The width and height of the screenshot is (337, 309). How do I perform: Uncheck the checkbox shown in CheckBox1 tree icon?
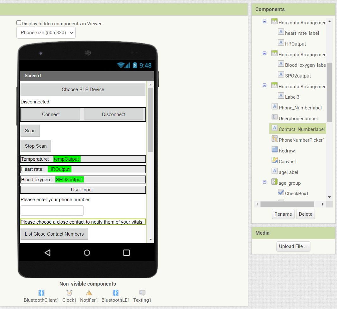tap(281, 193)
